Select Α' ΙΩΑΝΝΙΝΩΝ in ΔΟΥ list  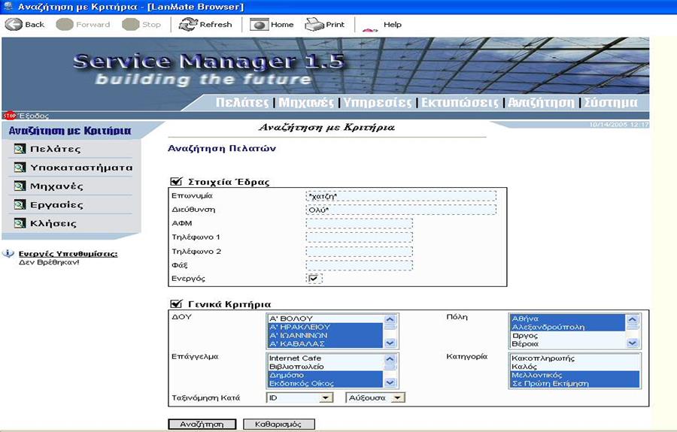(325, 335)
